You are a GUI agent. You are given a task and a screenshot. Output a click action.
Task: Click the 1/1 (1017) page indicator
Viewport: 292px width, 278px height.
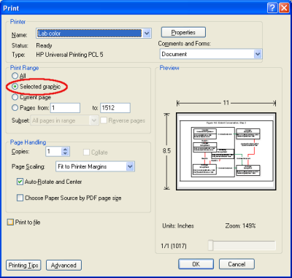174,246
